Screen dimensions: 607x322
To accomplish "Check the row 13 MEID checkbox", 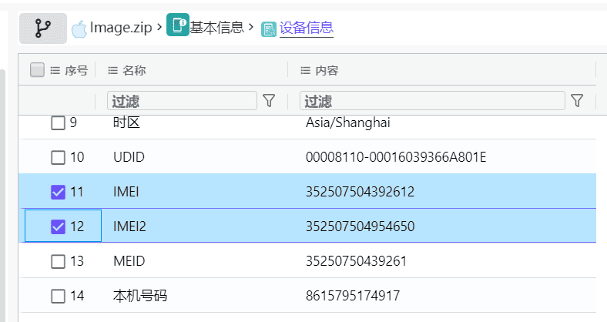I will click(x=58, y=262).
